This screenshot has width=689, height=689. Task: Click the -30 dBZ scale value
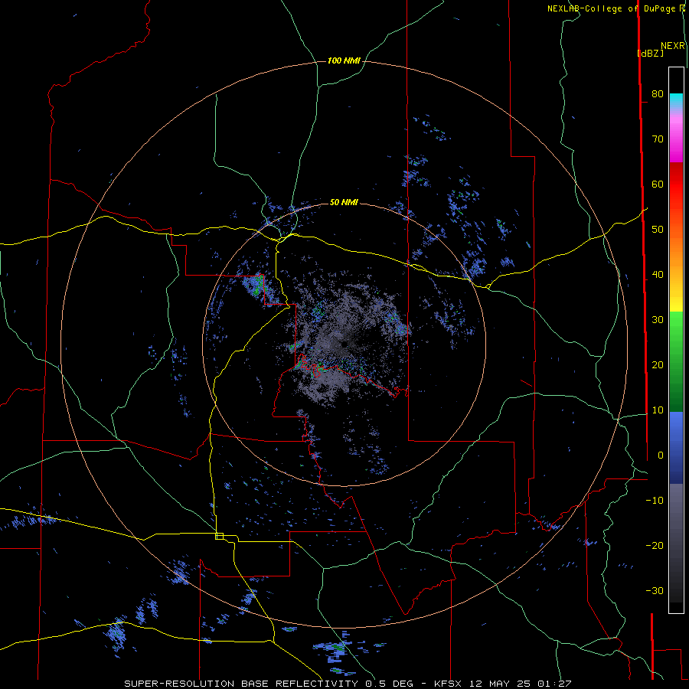(655, 590)
